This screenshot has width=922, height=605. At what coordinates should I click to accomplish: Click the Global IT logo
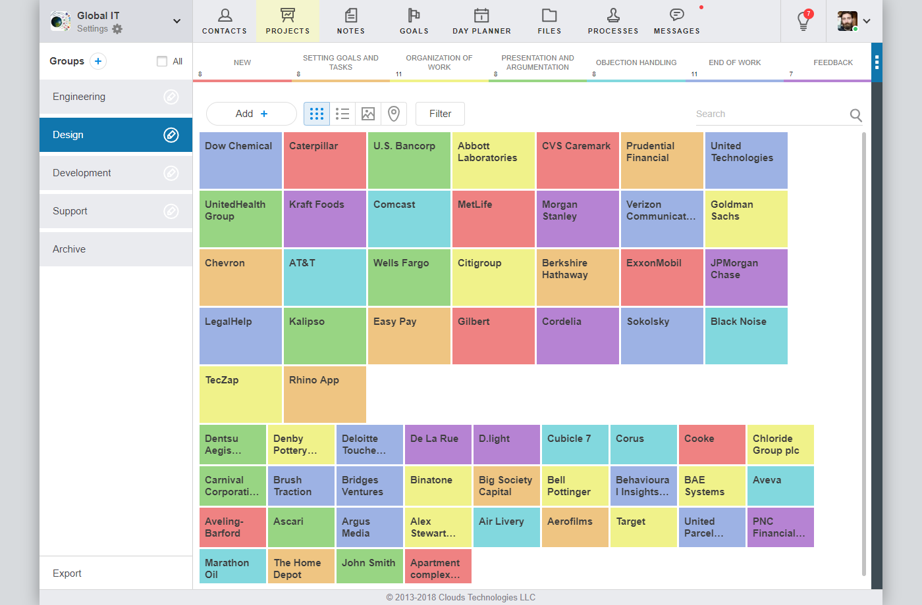click(x=61, y=21)
